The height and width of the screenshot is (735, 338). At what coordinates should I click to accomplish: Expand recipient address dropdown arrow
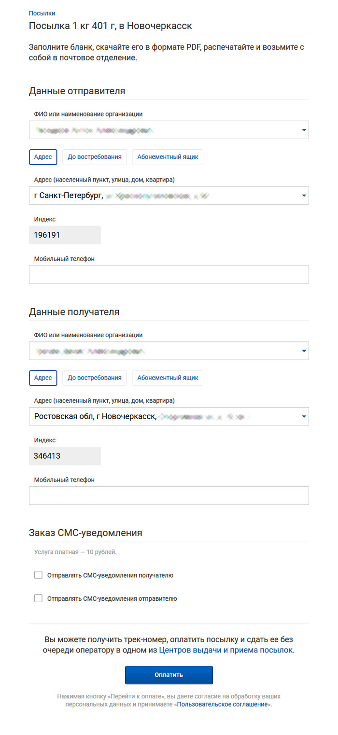click(304, 416)
